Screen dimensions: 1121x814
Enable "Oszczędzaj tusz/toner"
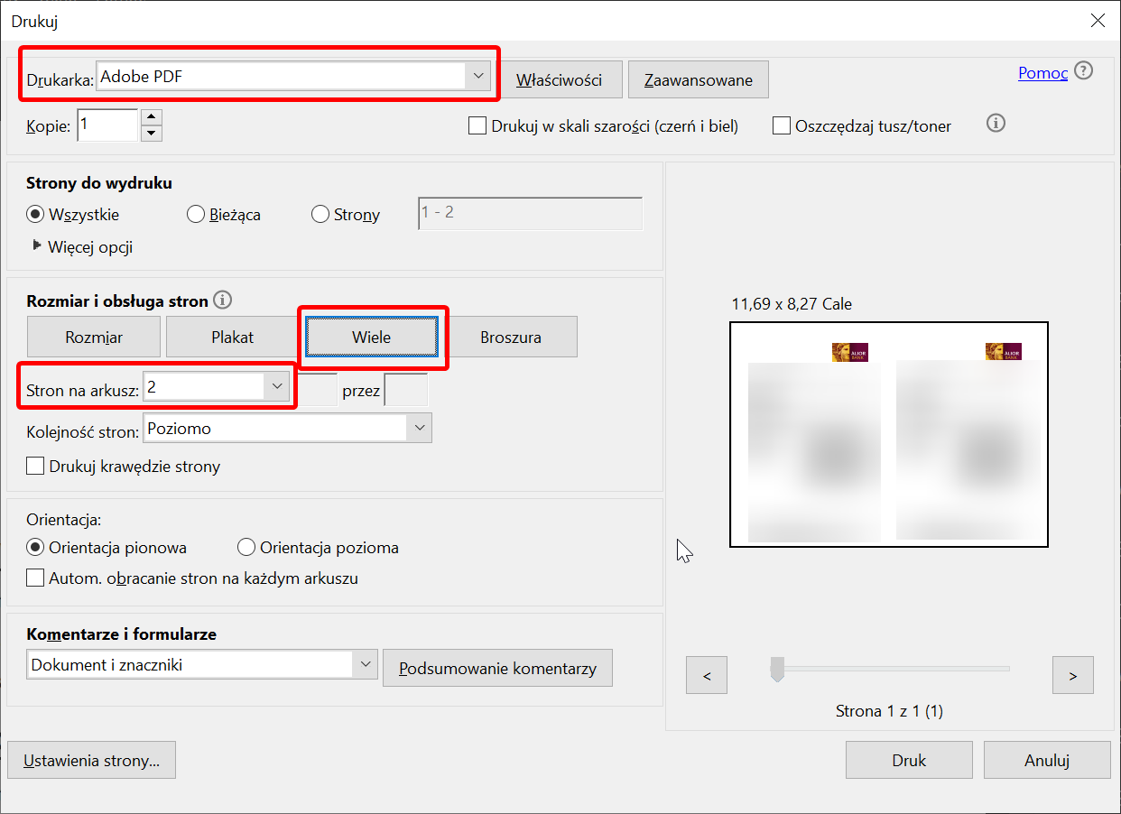pos(781,125)
